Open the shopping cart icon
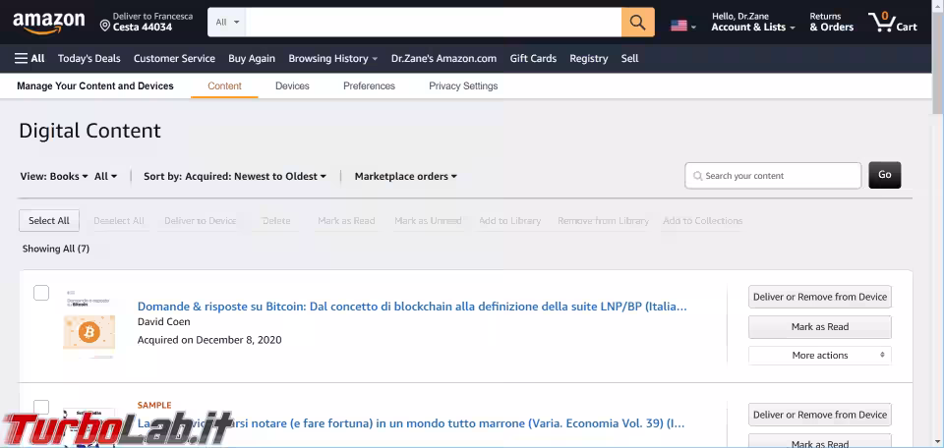Image resolution: width=944 pixels, height=448 pixels. pyautogui.click(x=892, y=23)
